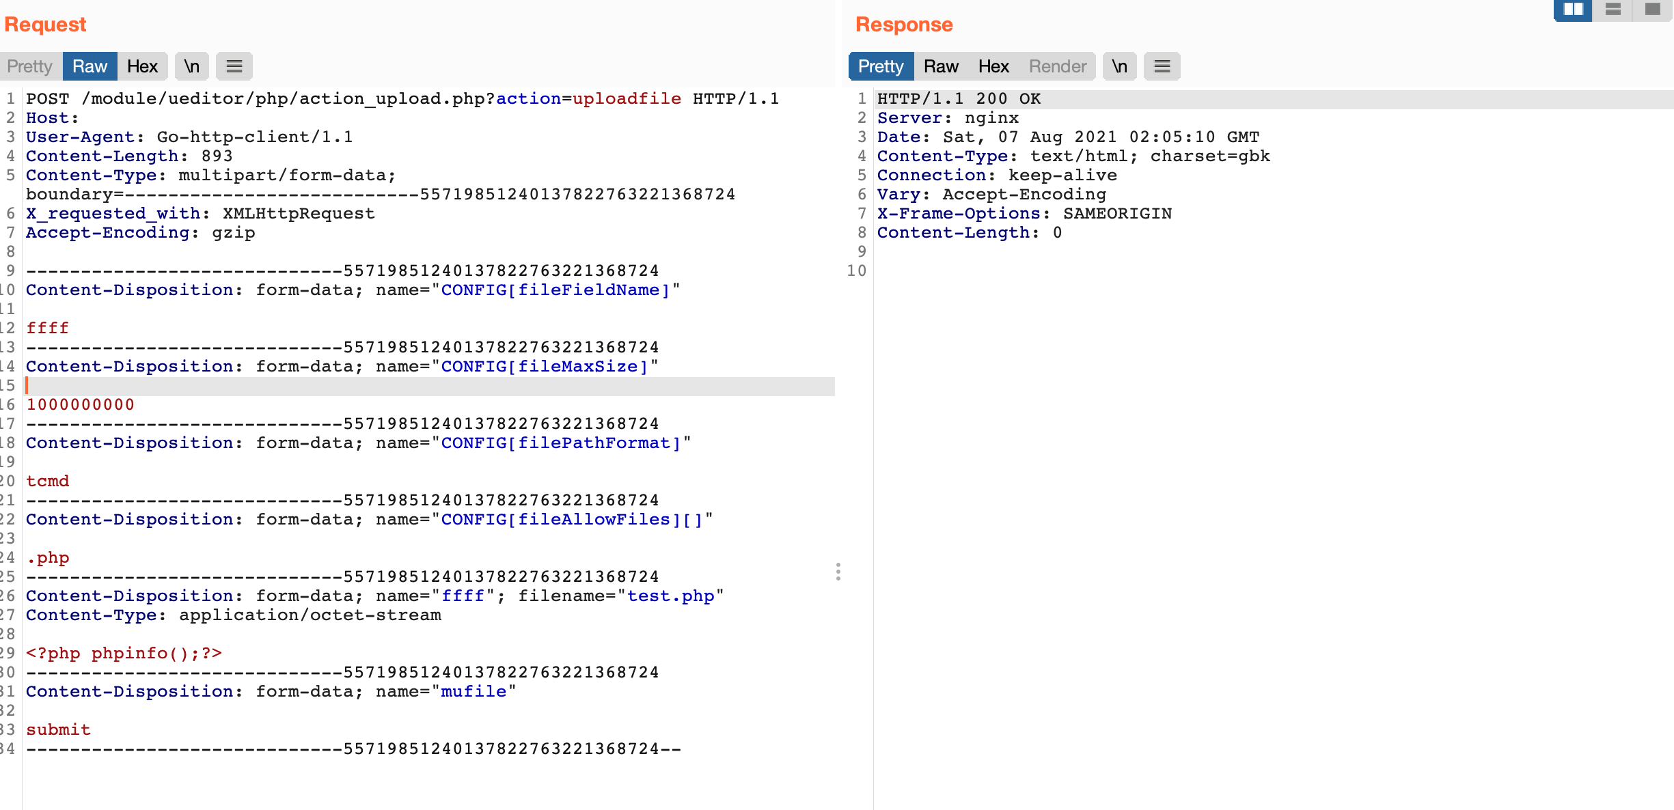The width and height of the screenshot is (1674, 810).
Task: Place cursor in the 1000000000 fileMaxSize value
Action: coord(81,404)
